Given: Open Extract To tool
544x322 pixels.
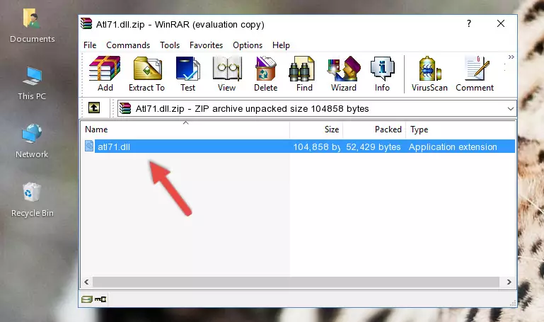Looking at the screenshot, I should point(146,74).
